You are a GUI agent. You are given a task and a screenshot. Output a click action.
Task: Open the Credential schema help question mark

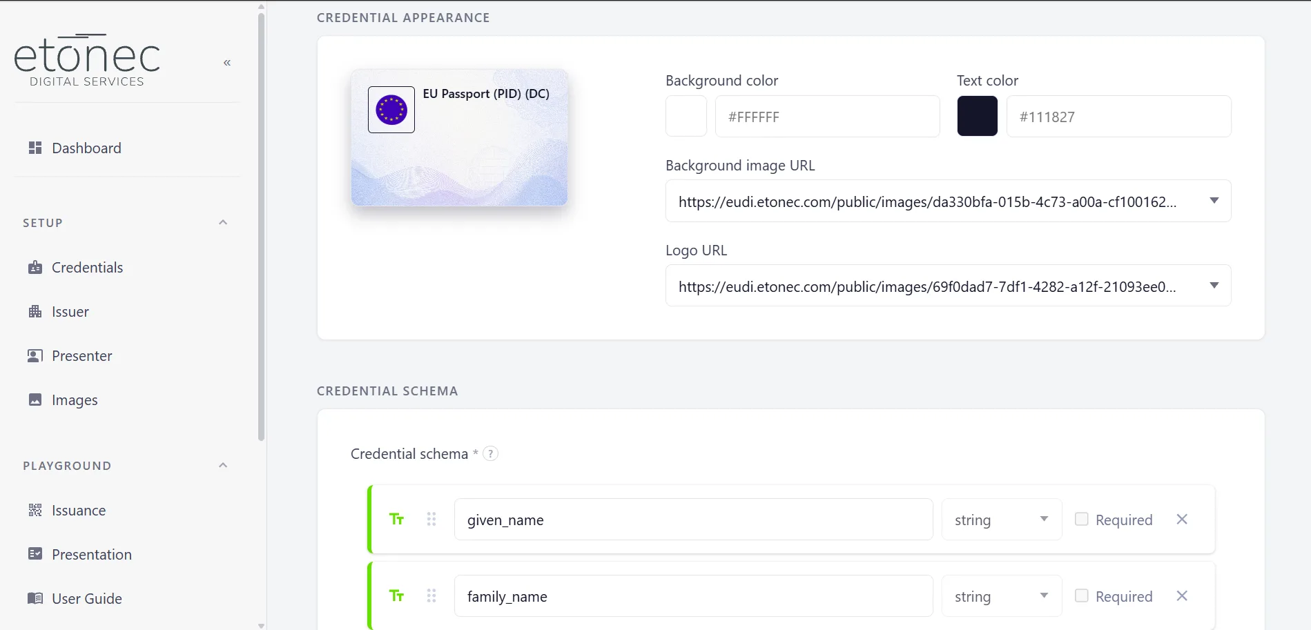click(x=490, y=453)
